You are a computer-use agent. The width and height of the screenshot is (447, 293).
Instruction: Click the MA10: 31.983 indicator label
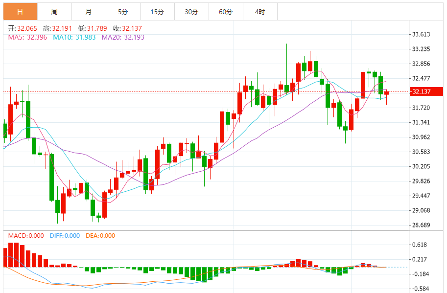point(74,37)
